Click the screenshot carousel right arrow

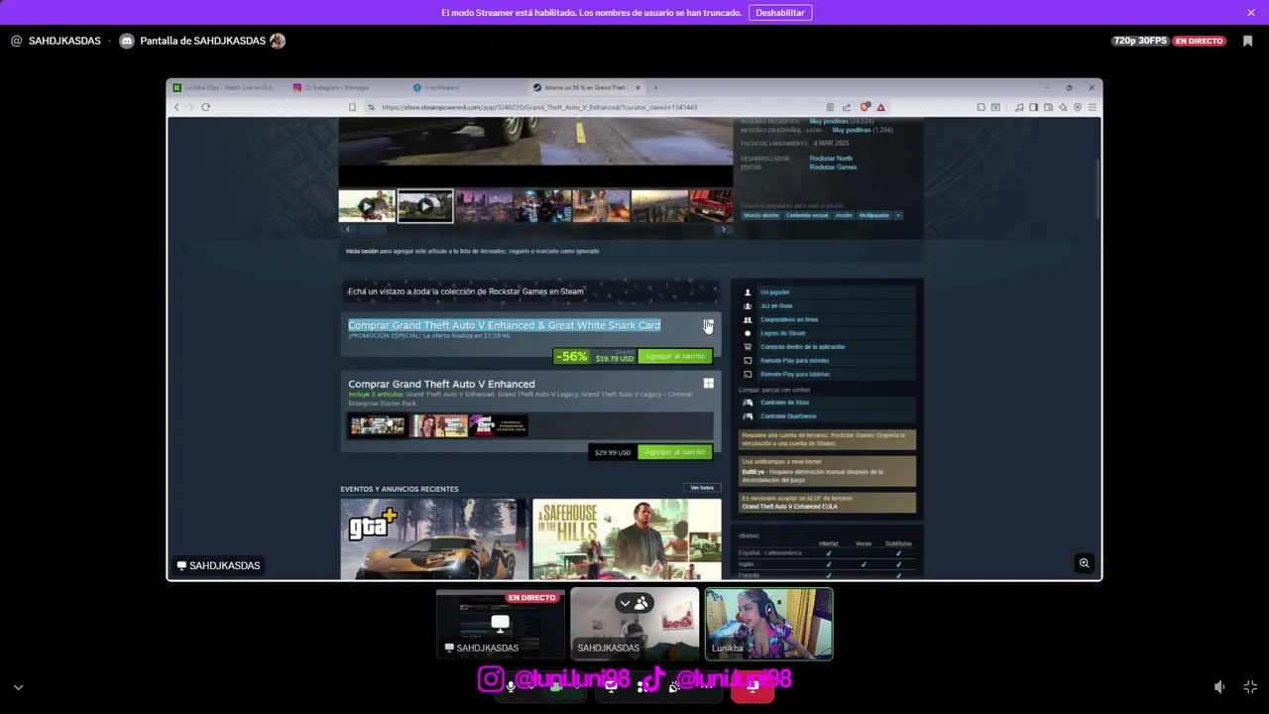(724, 229)
